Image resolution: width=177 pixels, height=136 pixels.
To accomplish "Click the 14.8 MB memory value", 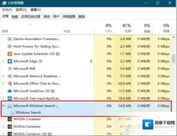I will (124, 106).
